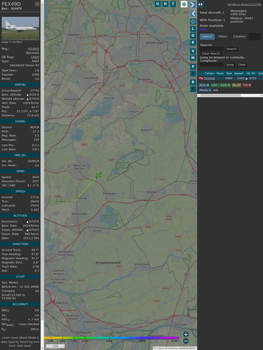Toggle the K map button
The width and height of the screenshot is (263, 350).
[x=193, y=42]
